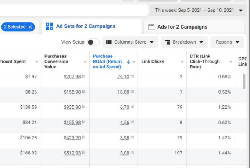Viewport: 250px width, 168px height.
Task: Click the footnote marker next to $207.98
Action: pyautogui.click(x=84, y=76)
